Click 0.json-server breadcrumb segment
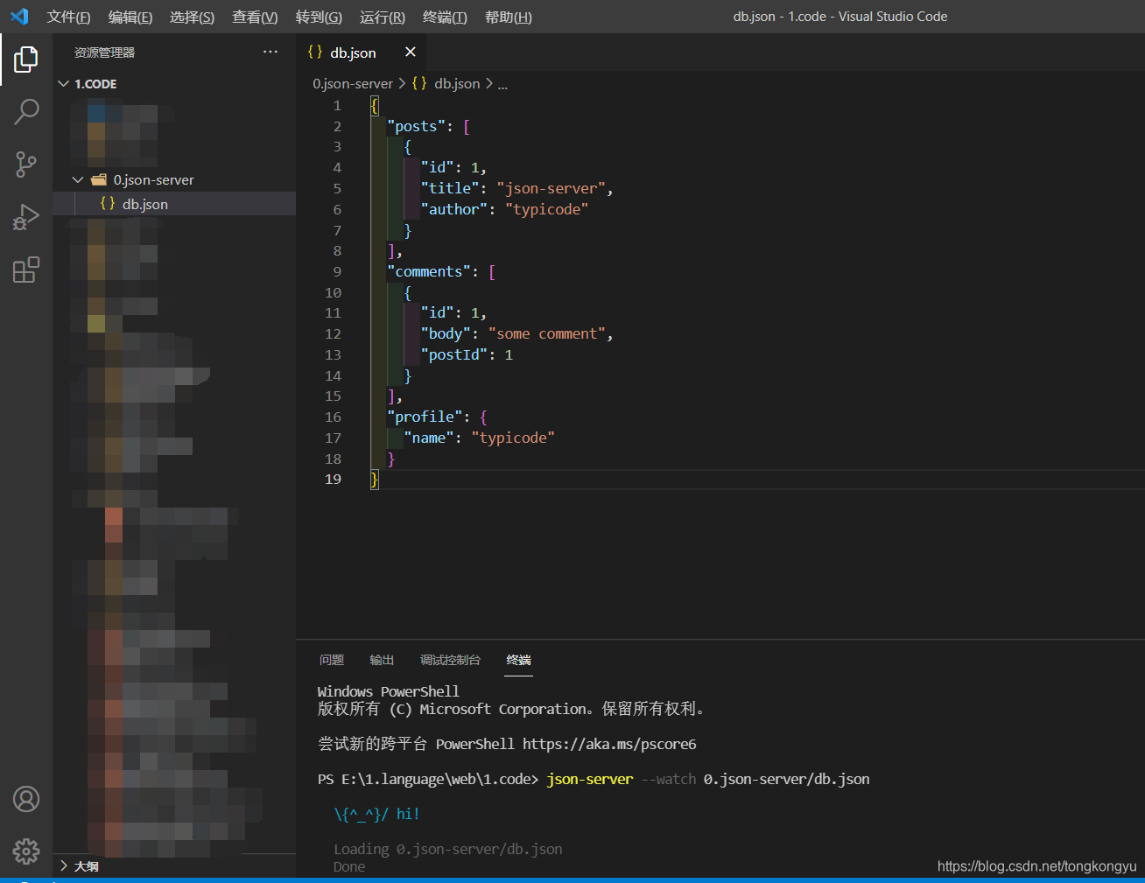The height and width of the screenshot is (883, 1145). click(353, 83)
